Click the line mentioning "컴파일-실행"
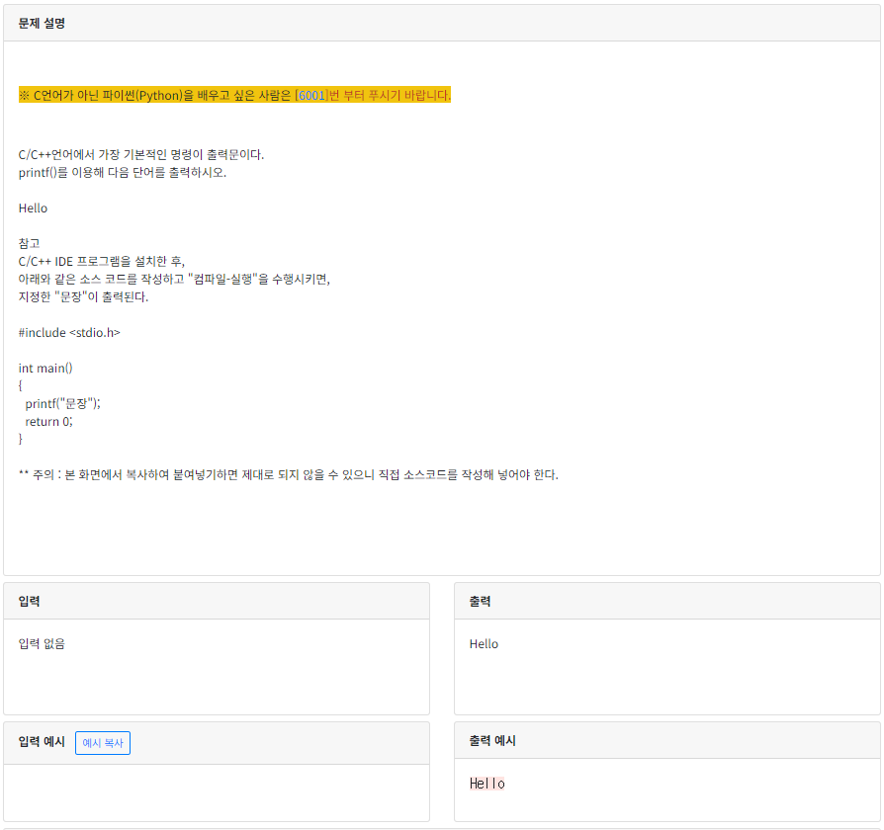This screenshot has width=884, height=830. [x=174, y=279]
